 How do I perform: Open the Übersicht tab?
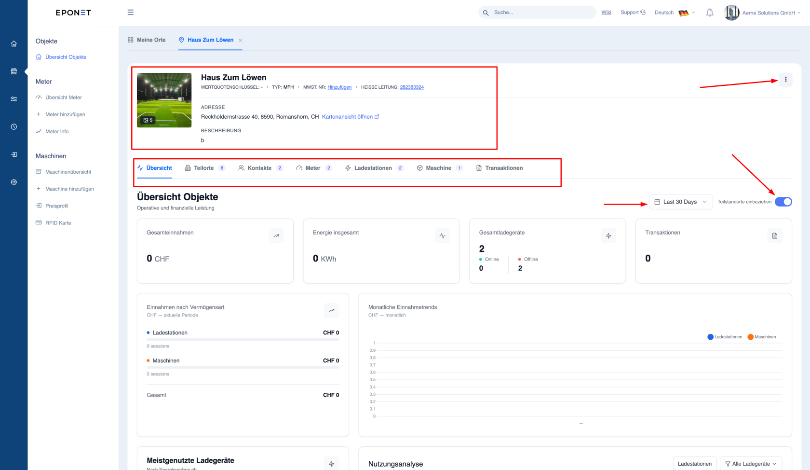coord(155,168)
